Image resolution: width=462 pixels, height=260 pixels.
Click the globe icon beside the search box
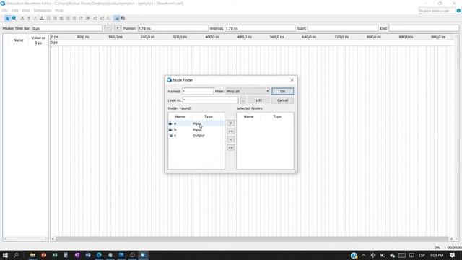click(x=458, y=11)
